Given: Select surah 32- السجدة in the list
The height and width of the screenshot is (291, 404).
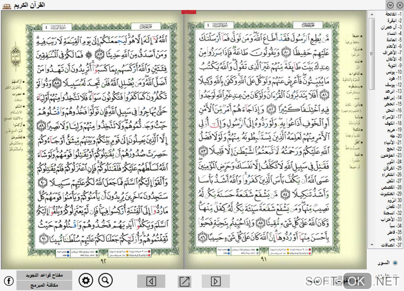Looking at the screenshot, I should 393,213.
